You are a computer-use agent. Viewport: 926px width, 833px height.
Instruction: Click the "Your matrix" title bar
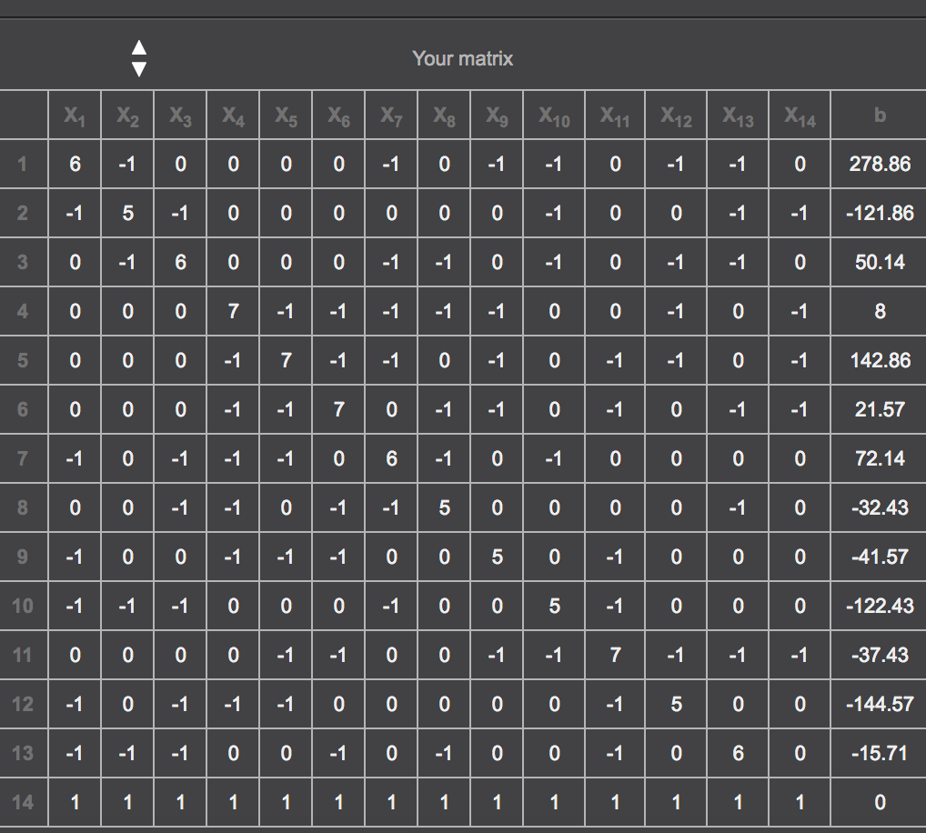tap(462, 59)
